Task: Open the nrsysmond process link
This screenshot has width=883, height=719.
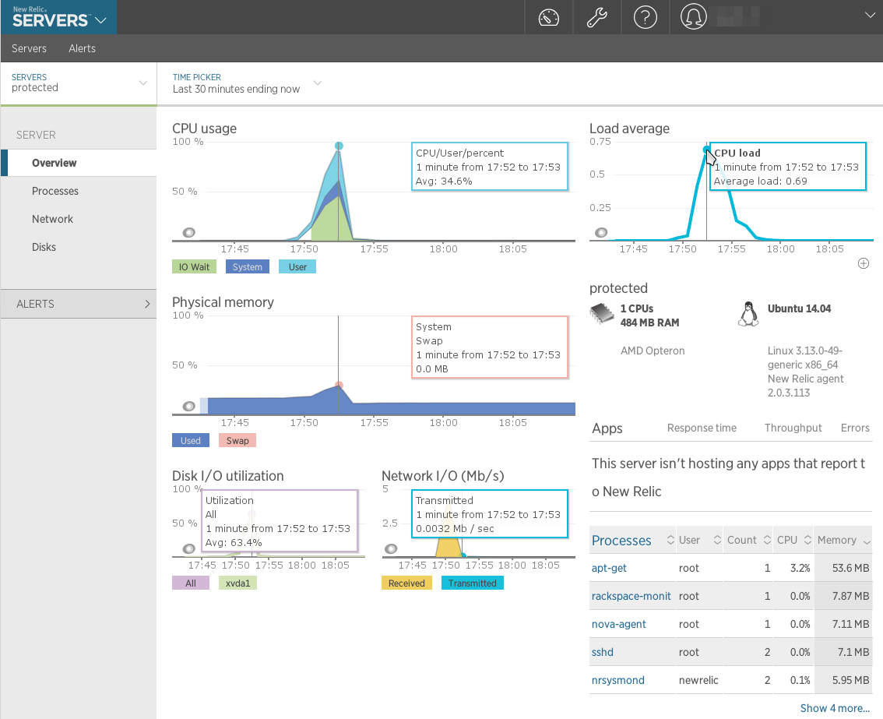Action: pos(617,681)
